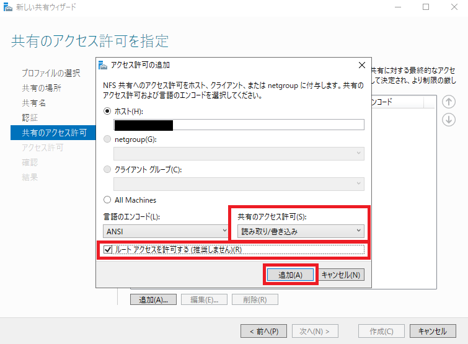Close the アクセス許可の追加 dialog with X
The image size is (468, 344).
coord(362,65)
